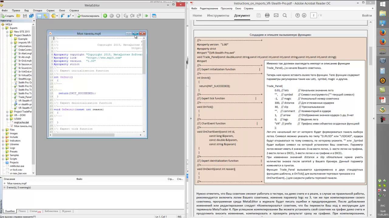389x218 pixels.
Task: Save all files with the multi-disk icon
Action: [x=31, y=16]
